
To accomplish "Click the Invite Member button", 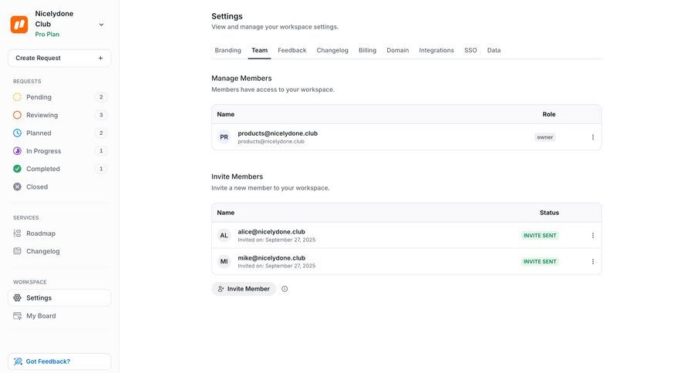I will [244, 289].
